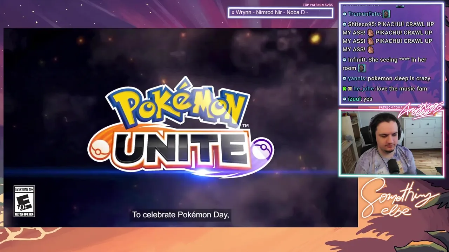The image size is (449, 252).
Task: Open Shiteco95's username in chat
Action: click(x=361, y=24)
